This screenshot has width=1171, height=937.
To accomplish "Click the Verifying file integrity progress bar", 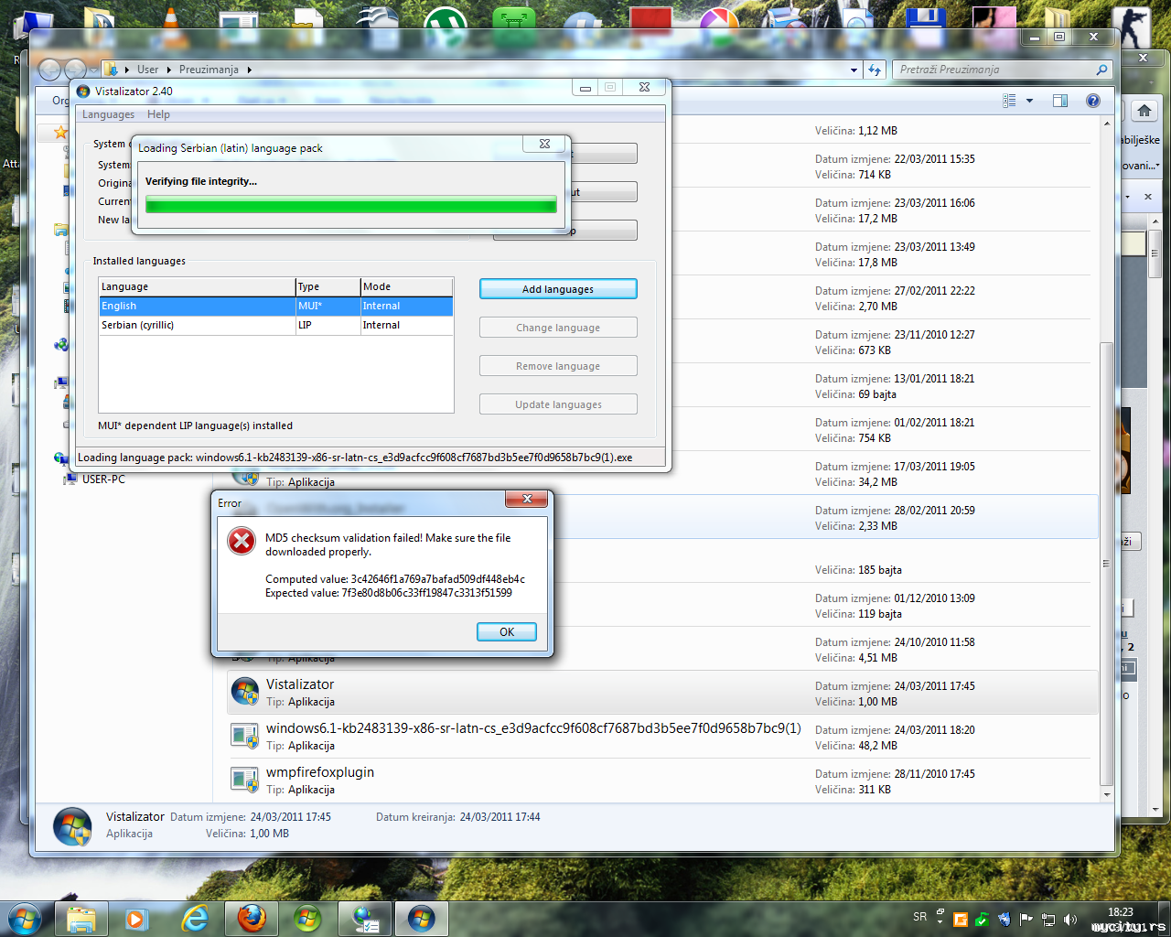I will pyautogui.click(x=351, y=204).
